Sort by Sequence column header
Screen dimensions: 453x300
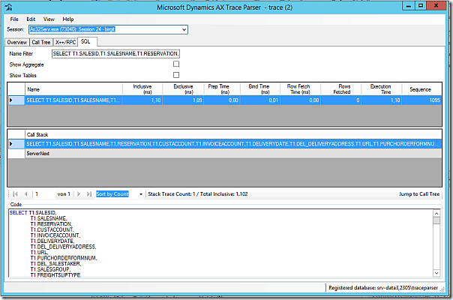point(421,89)
